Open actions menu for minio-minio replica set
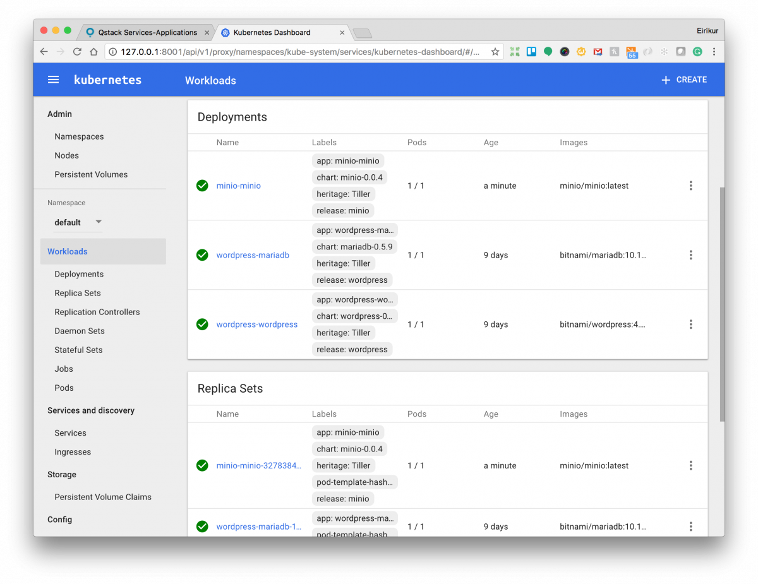Viewport: 758px width, 584px height. [x=690, y=465]
